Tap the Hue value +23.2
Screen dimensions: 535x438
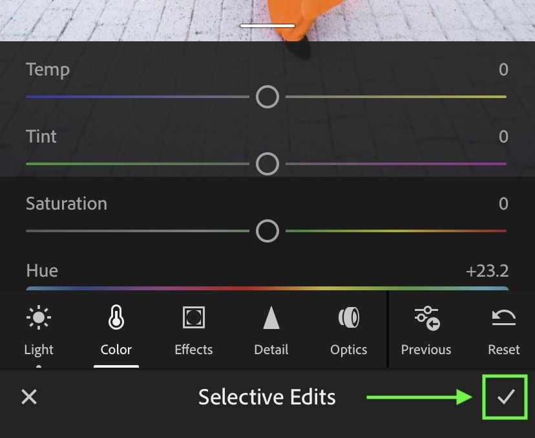coord(487,271)
